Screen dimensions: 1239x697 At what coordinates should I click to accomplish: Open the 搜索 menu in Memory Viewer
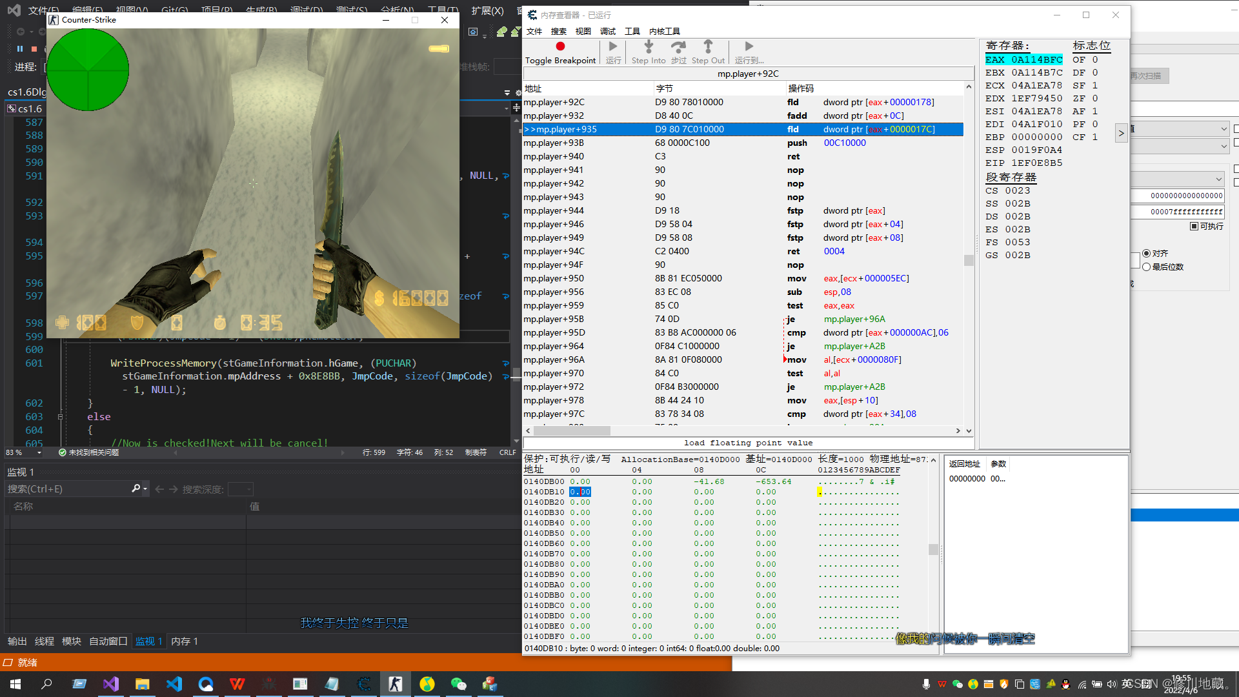tap(559, 31)
